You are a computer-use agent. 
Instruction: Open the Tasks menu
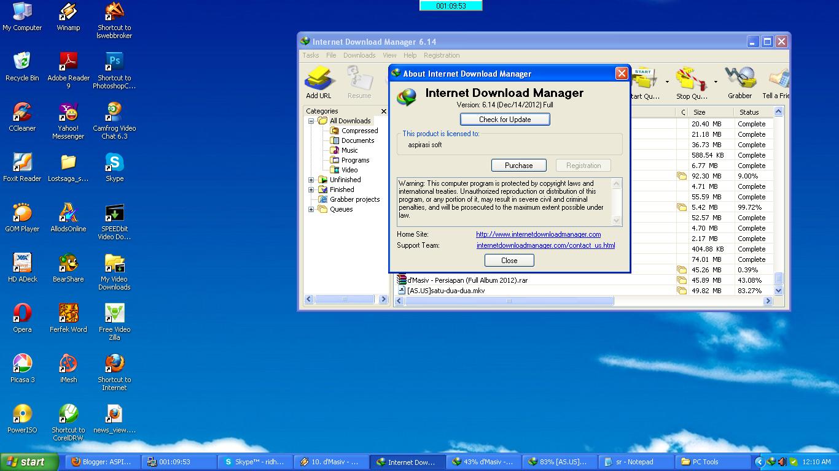[310, 55]
